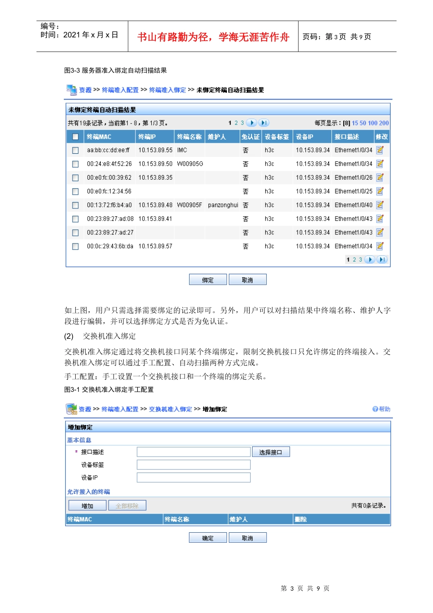
Task: Click the panzonghui maintainer cell
Action: [x=223, y=205]
